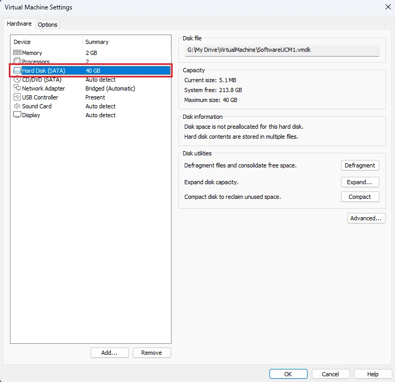Click Sound Card 'Auto detect' summary
This screenshot has height=382, width=395.
click(100, 106)
